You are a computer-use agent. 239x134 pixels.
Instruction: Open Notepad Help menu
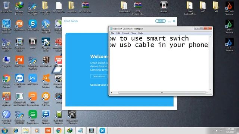[x=140, y=33]
